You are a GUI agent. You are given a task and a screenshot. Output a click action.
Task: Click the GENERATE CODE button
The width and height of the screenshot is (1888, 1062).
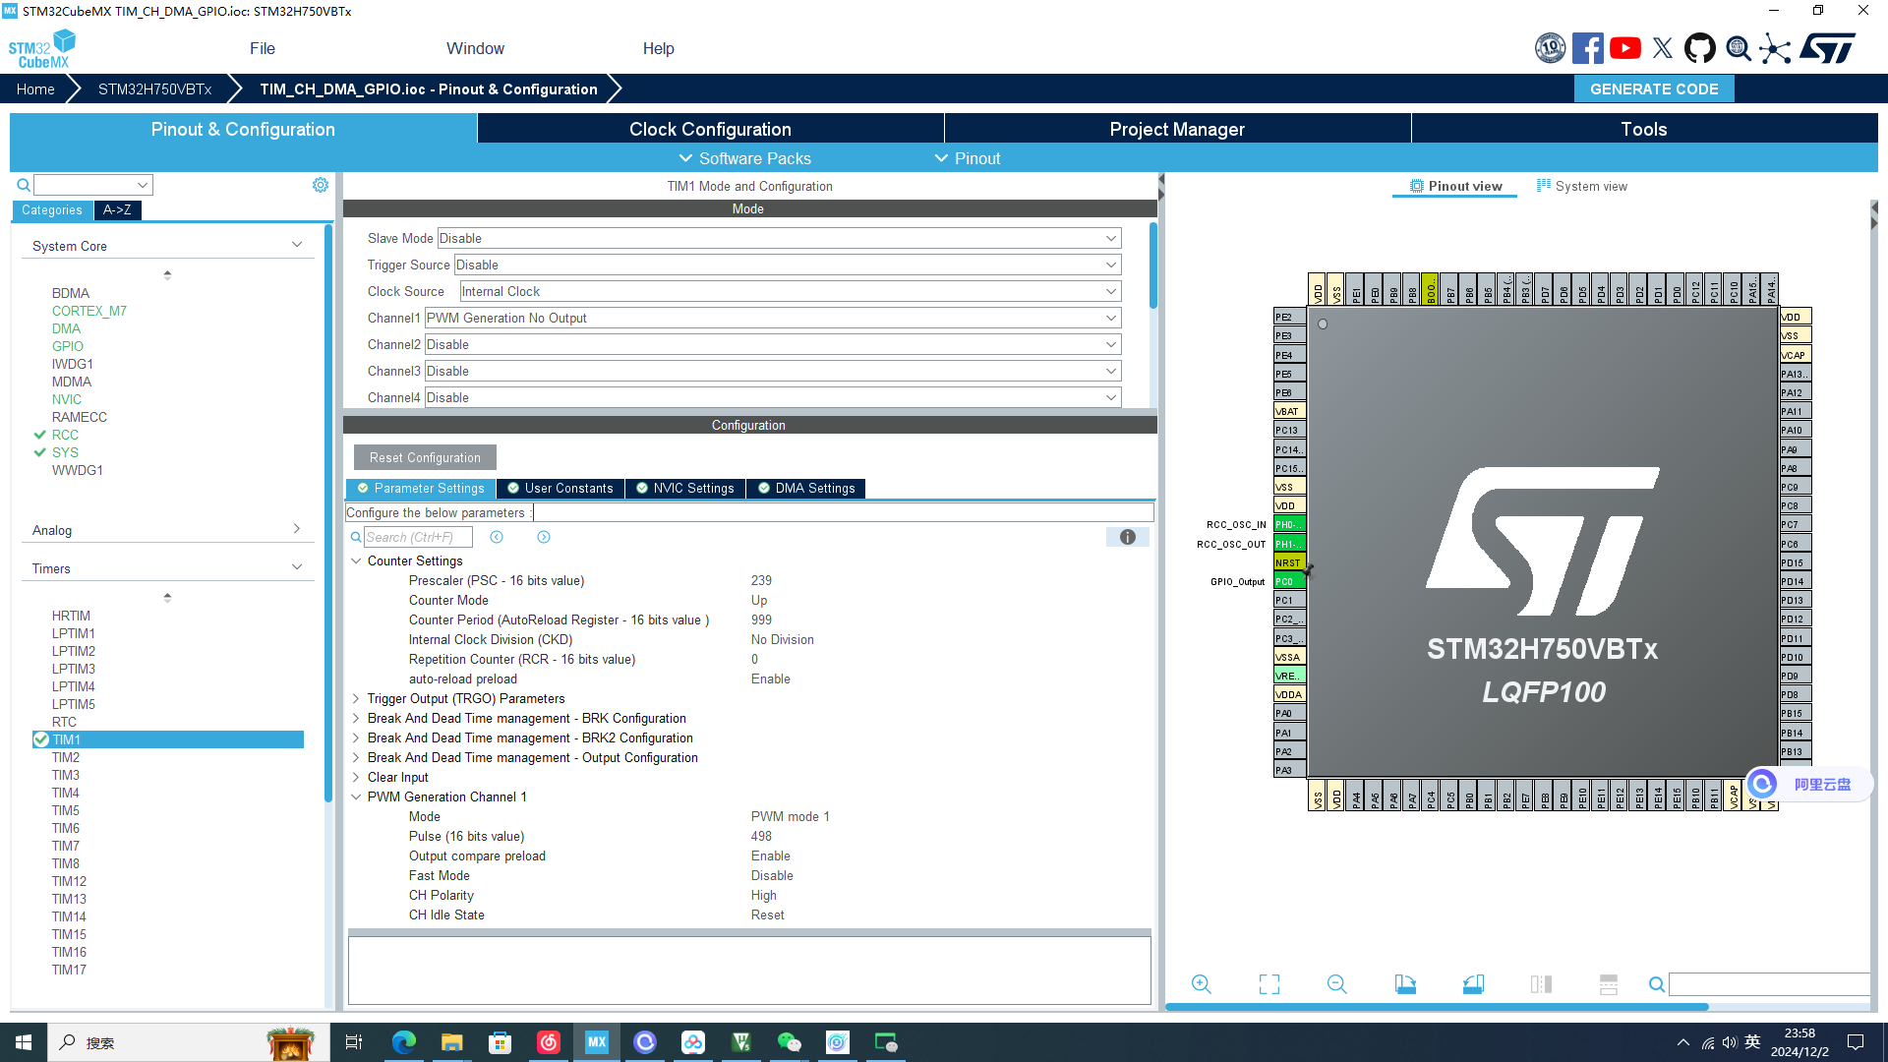coord(1654,88)
